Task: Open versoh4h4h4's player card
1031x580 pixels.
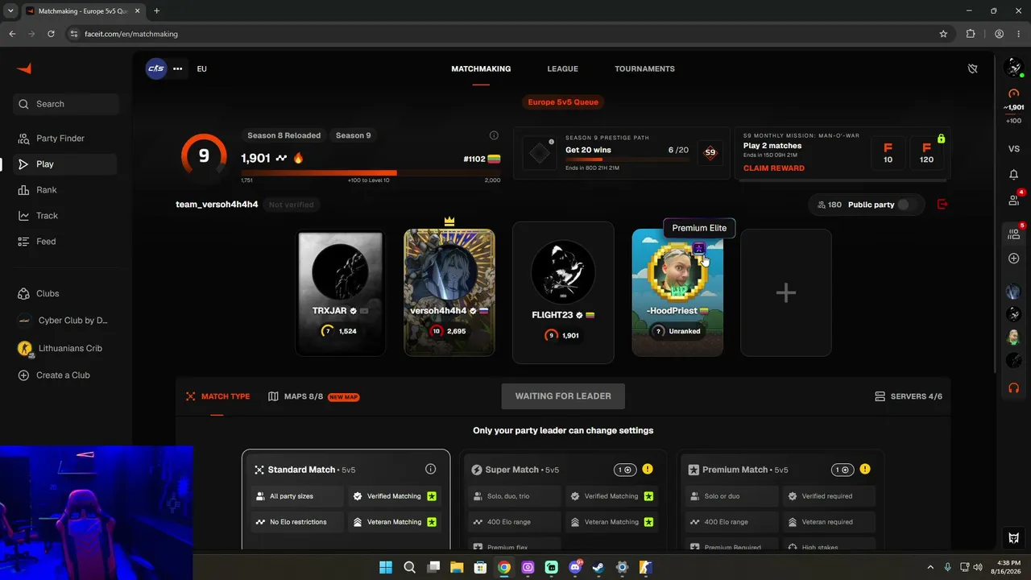Action: pos(449,293)
